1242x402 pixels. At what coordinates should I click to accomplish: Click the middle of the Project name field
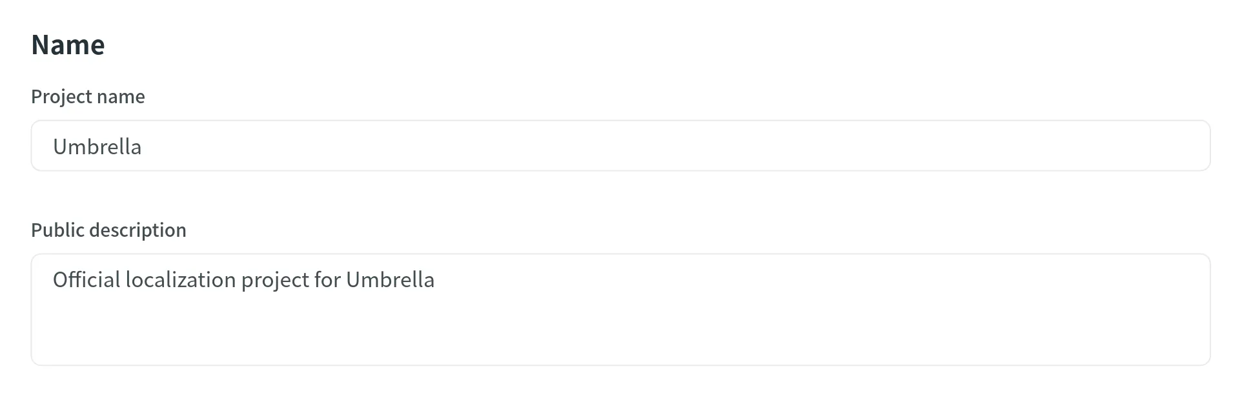pyautogui.click(x=620, y=146)
